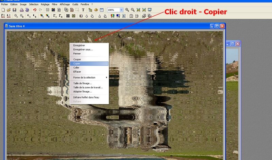The width and height of the screenshot is (272, 160).
Task: Maximize the 'Sans titre 4' image window
Action: click(217, 26)
